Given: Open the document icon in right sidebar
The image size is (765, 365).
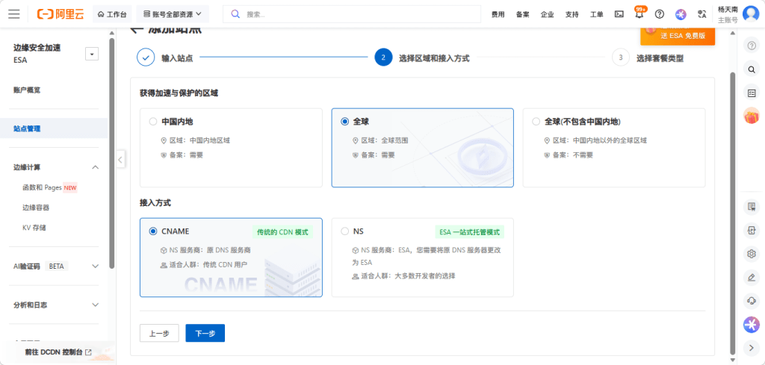Looking at the screenshot, I should [752, 207].
